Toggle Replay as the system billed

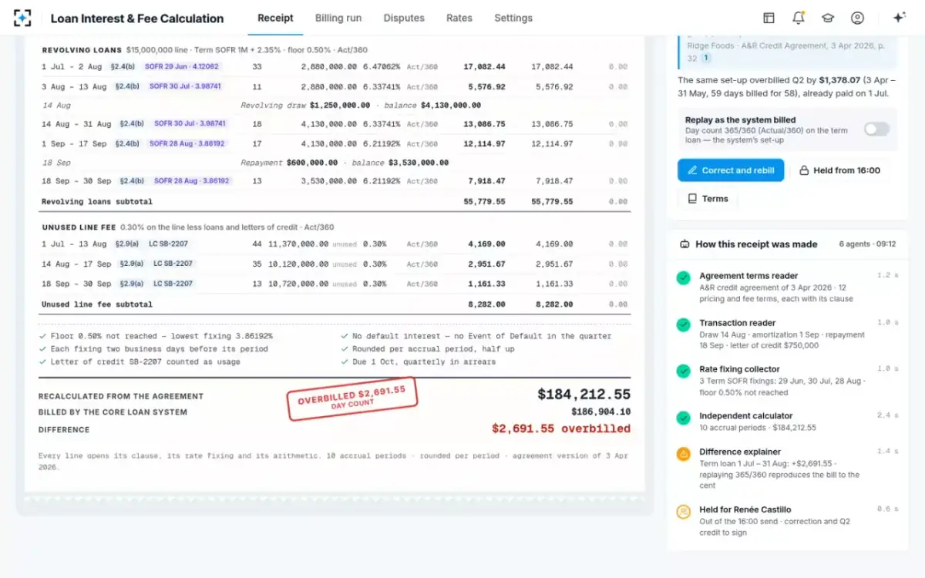tap(876, 129)
